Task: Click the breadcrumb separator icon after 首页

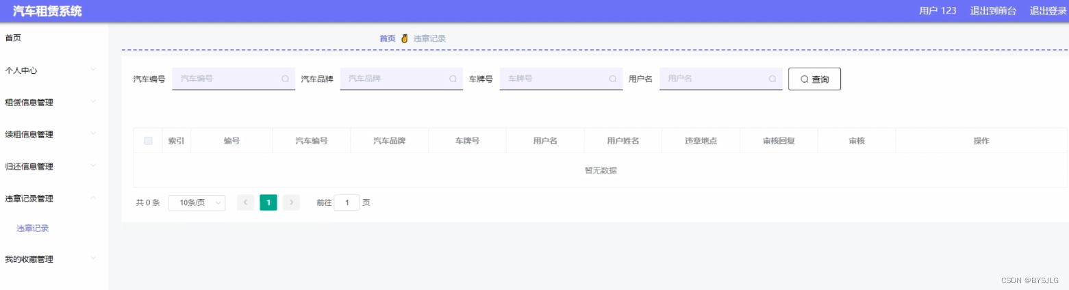Action: (x=404, y=38)
